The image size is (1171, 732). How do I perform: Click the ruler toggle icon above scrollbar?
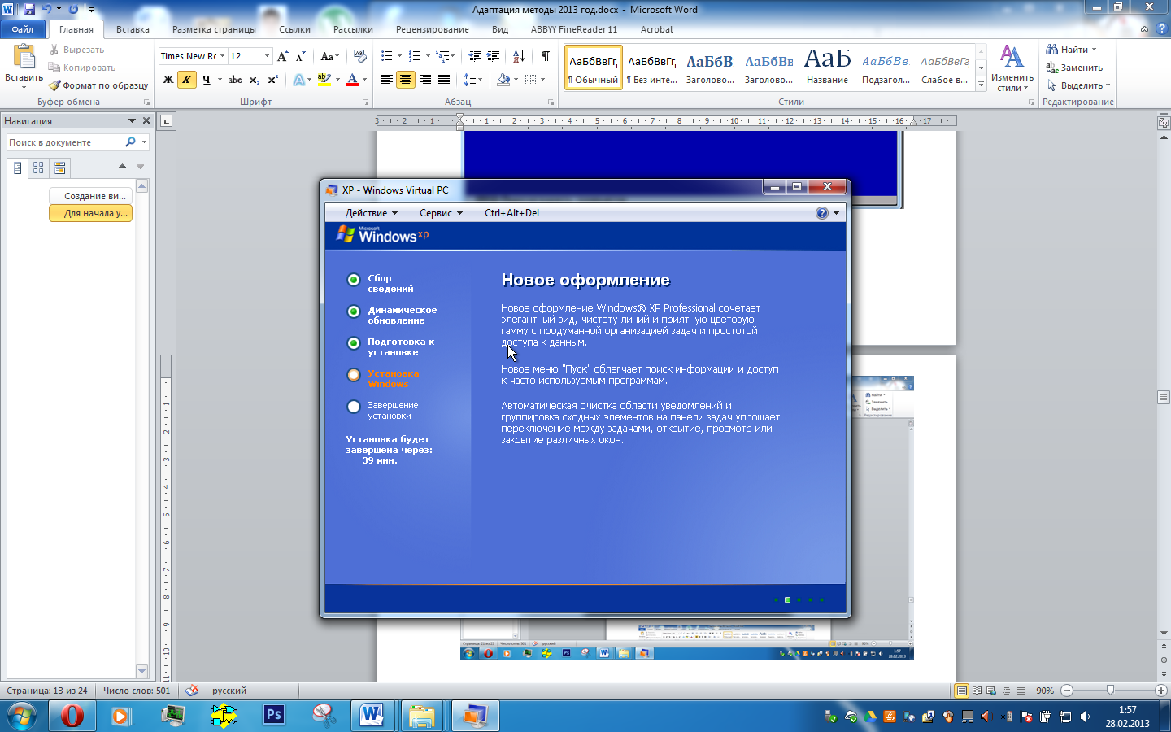click(1164, 123)
